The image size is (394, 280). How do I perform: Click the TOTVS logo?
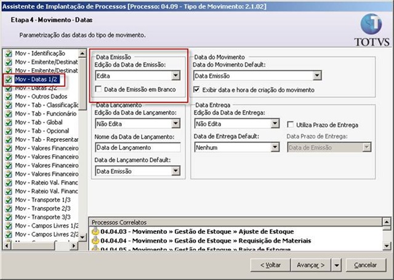[x=371, y=30]
